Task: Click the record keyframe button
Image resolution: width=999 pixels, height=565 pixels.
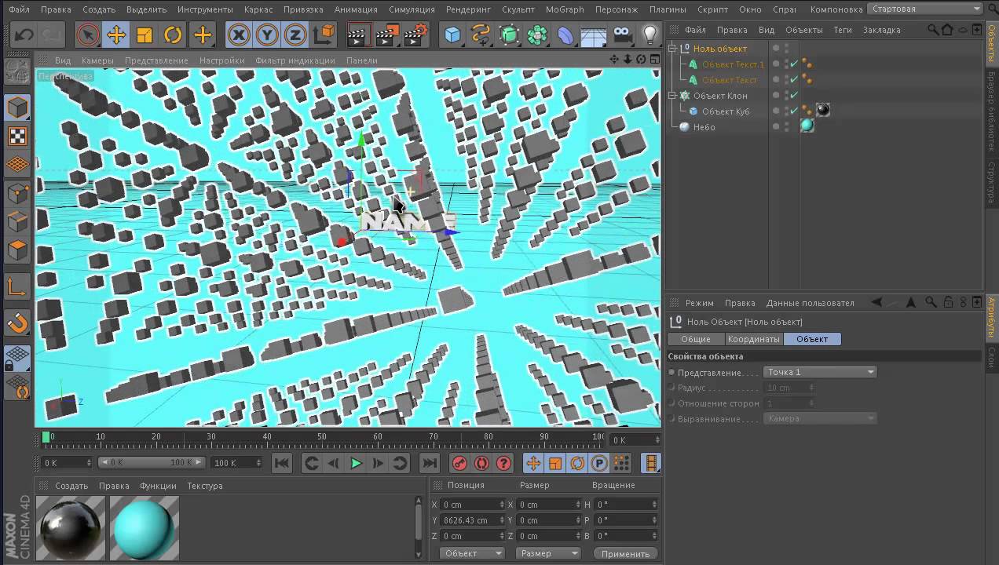Action: coord(459,463)
